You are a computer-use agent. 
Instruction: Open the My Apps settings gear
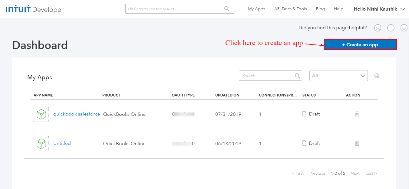tap(377, 76)
